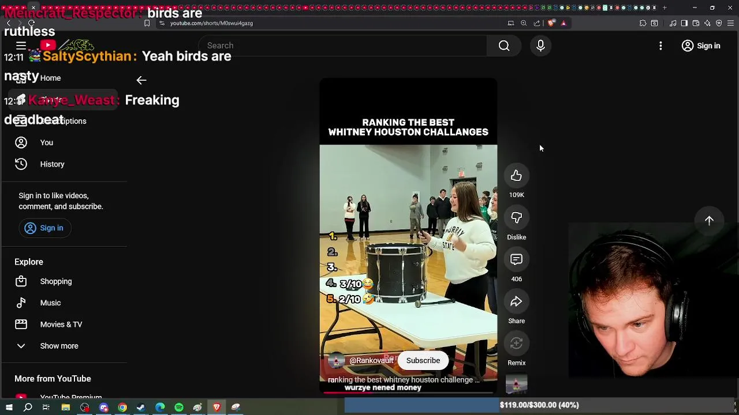Seek on the short's red progress bar
The image size is (739, 415).
(x=408, y=393)
